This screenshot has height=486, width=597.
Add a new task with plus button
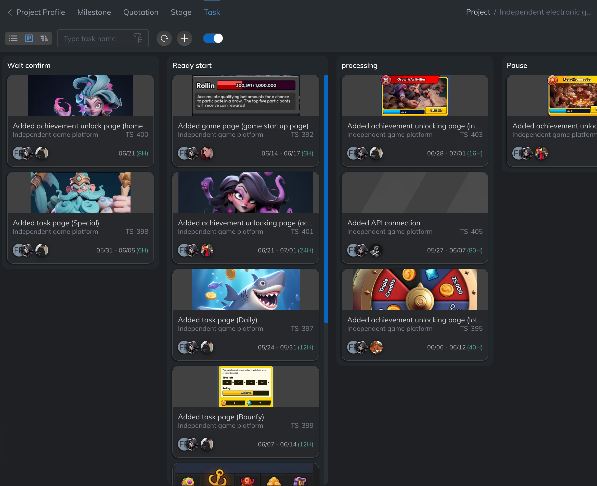pos(184,38)
